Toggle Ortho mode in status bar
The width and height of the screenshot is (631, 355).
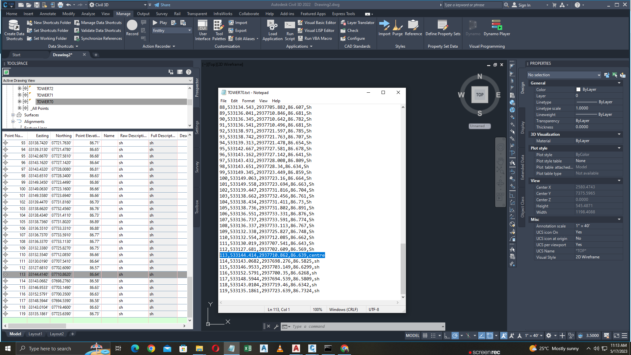447,336
